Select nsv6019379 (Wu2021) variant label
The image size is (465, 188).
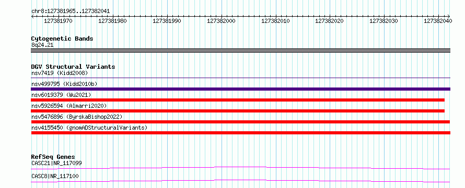[61, 95]
